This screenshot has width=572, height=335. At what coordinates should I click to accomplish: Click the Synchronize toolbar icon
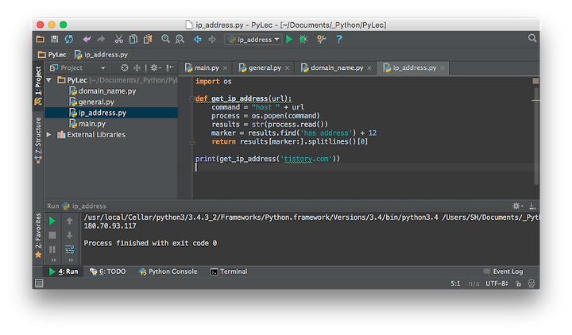point(69,39)
